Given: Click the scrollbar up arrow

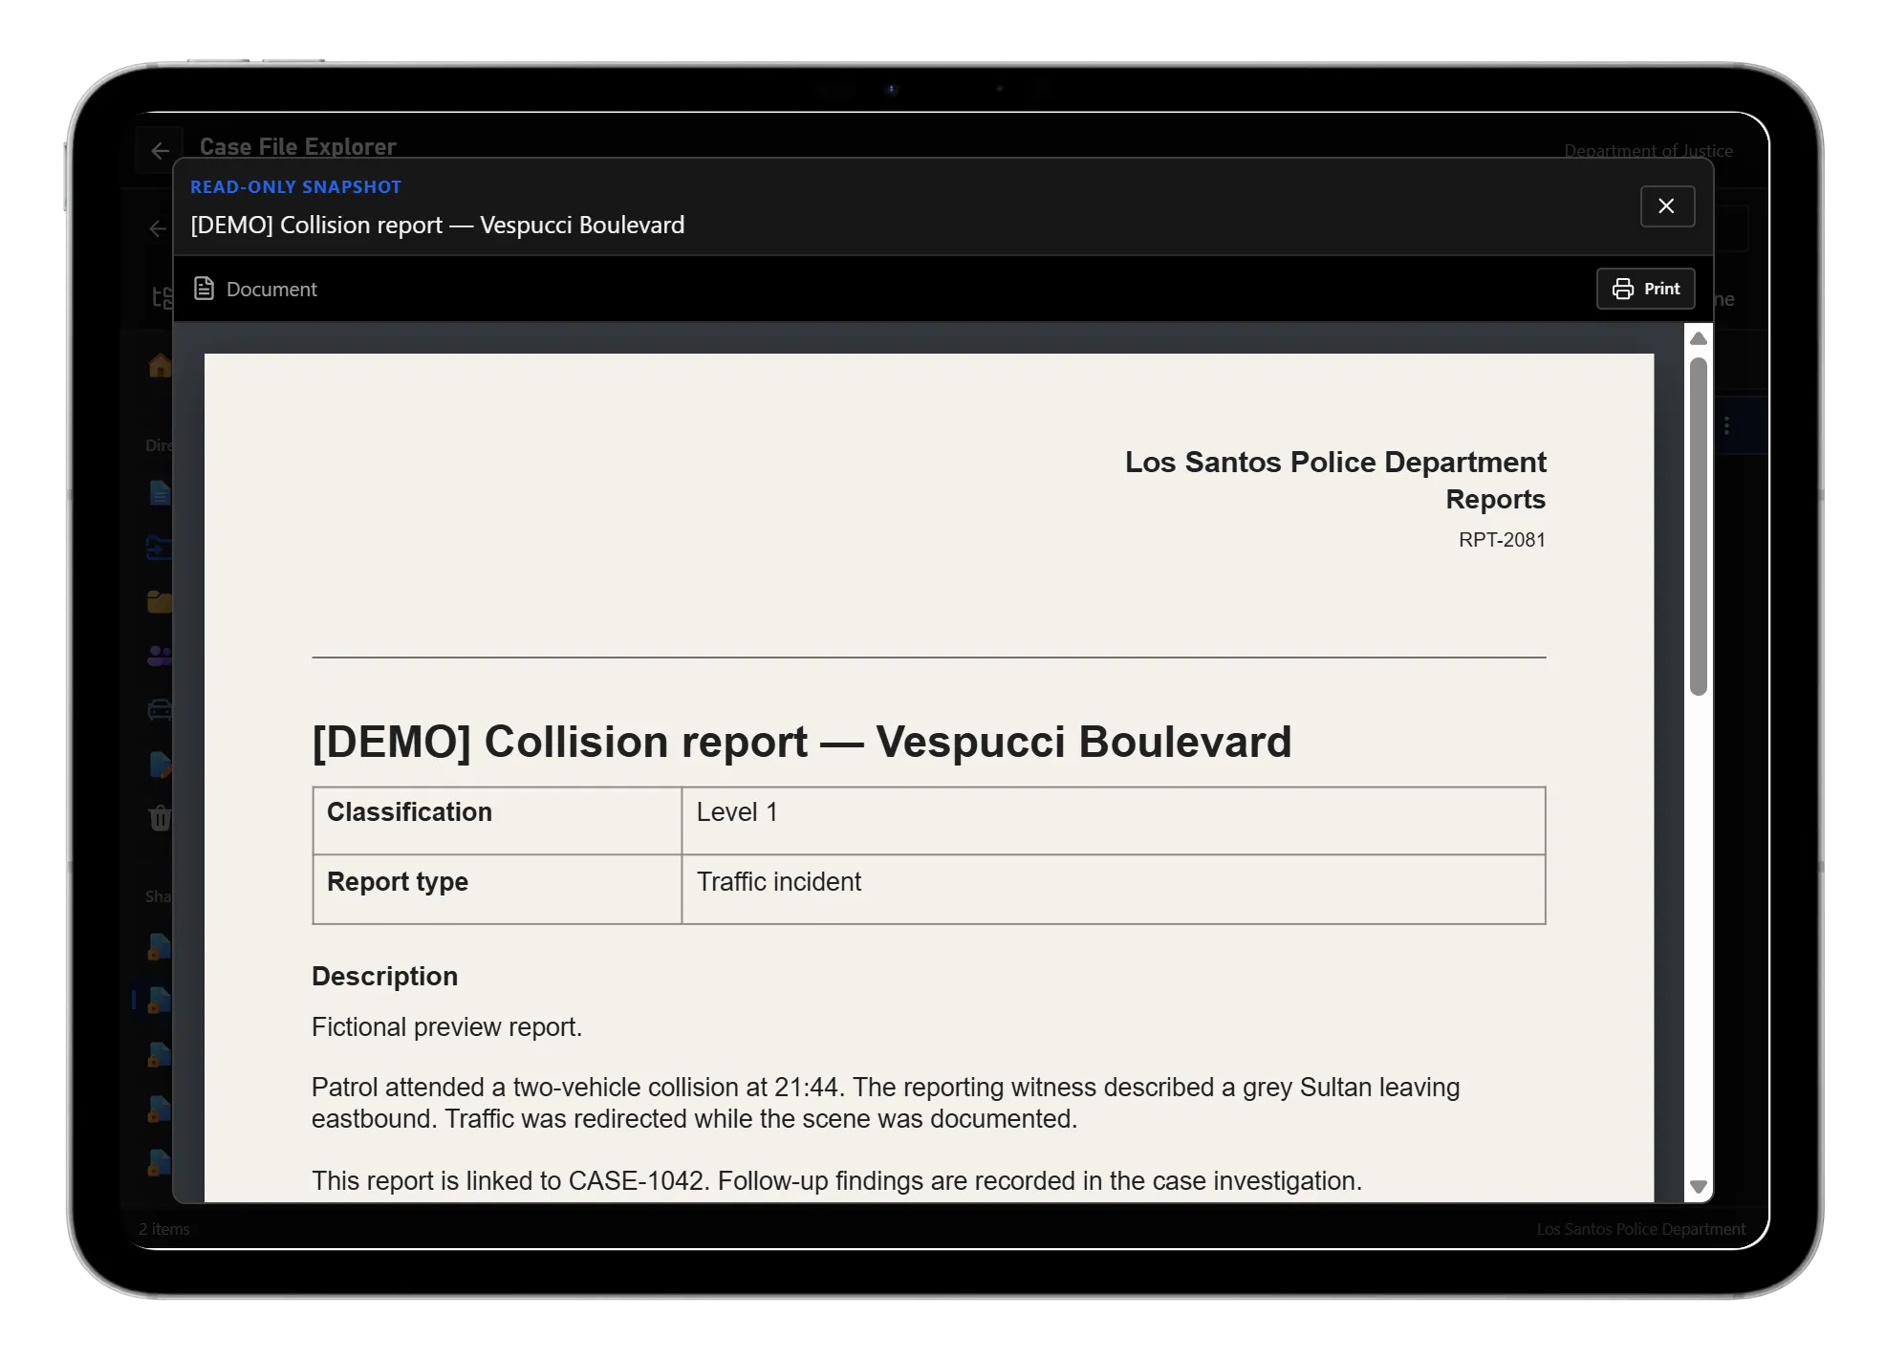Looking at the screenshot, I should [x=1699, y=338].
